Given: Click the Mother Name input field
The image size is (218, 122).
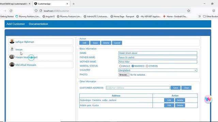Looking at the screenshot, I should pyautogui.click(x=158, y=62).
